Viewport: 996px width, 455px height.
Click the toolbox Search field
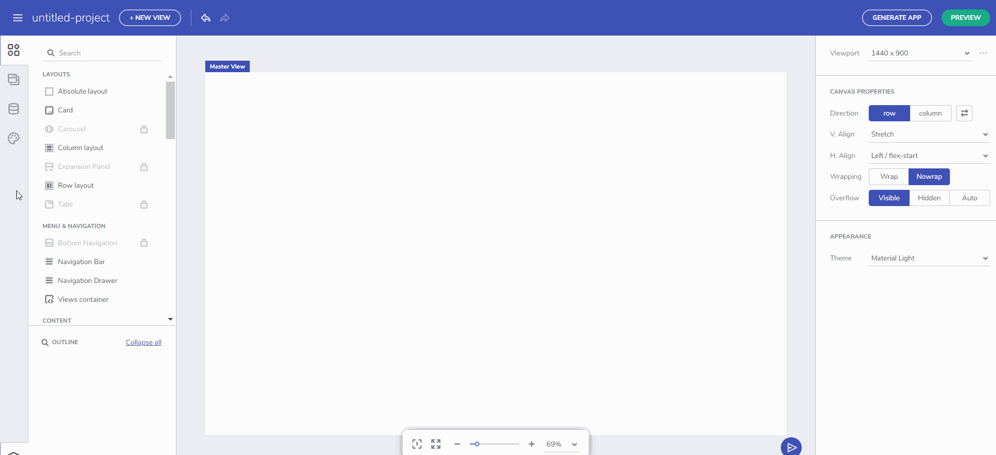pyautogui.click(x=102, y=53)
